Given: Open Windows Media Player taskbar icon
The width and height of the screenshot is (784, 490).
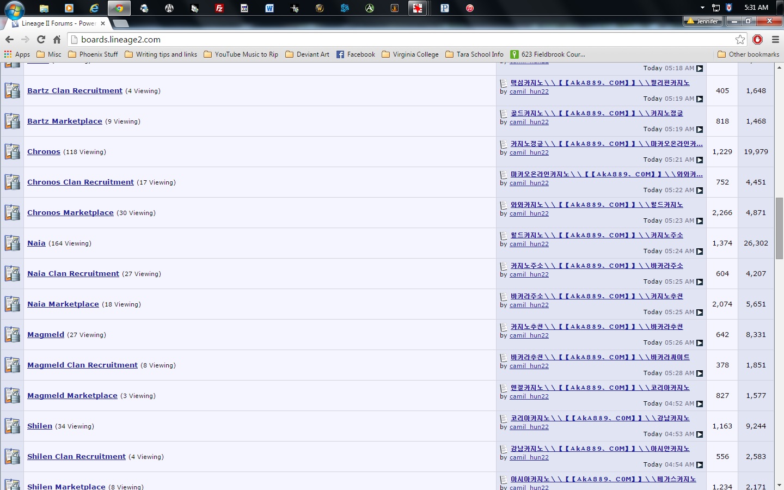Looking at the screenshot, I should click(x=69, y=8).
